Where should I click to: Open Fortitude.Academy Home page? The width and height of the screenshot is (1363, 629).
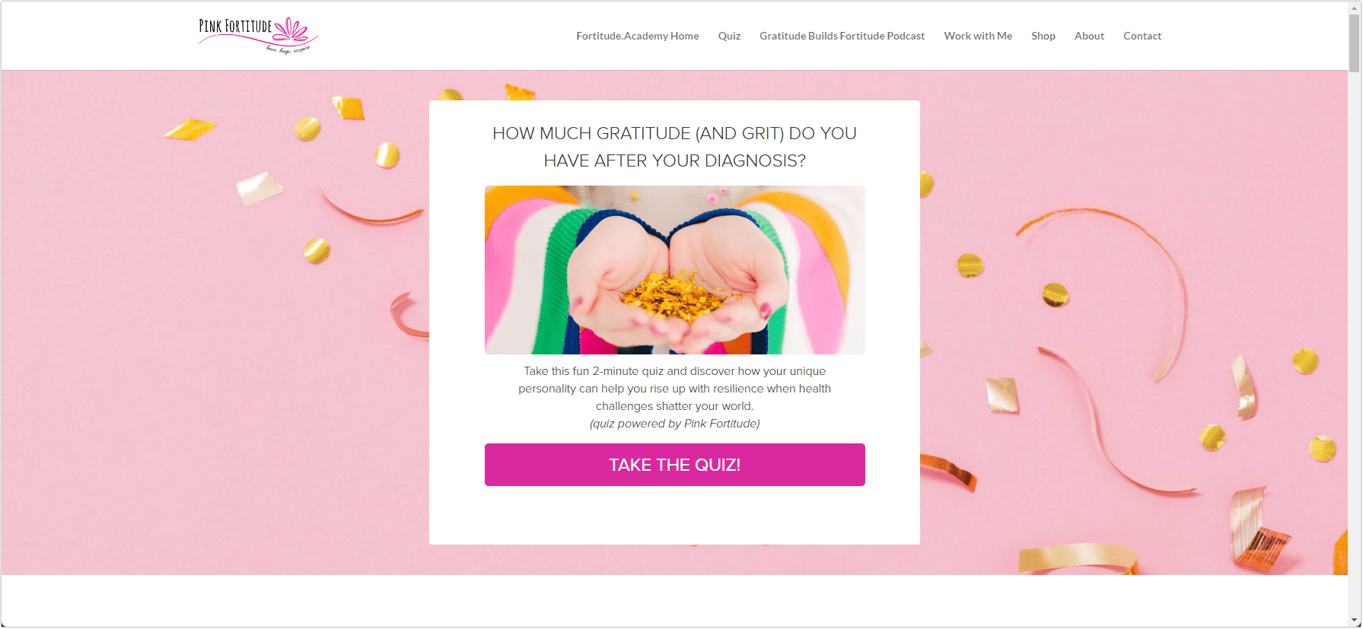[x=637, y=36]
